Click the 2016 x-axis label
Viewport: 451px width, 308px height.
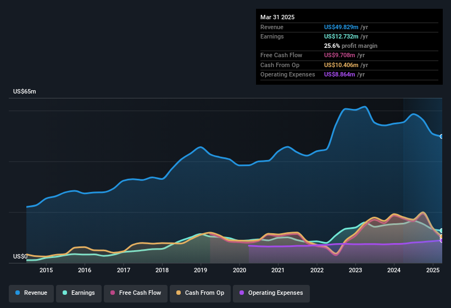85,270
